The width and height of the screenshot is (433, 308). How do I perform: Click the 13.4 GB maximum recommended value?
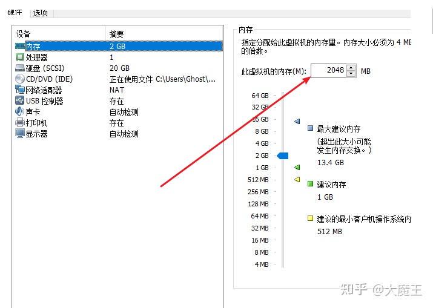pyautogui.click(x=331, y=163)
